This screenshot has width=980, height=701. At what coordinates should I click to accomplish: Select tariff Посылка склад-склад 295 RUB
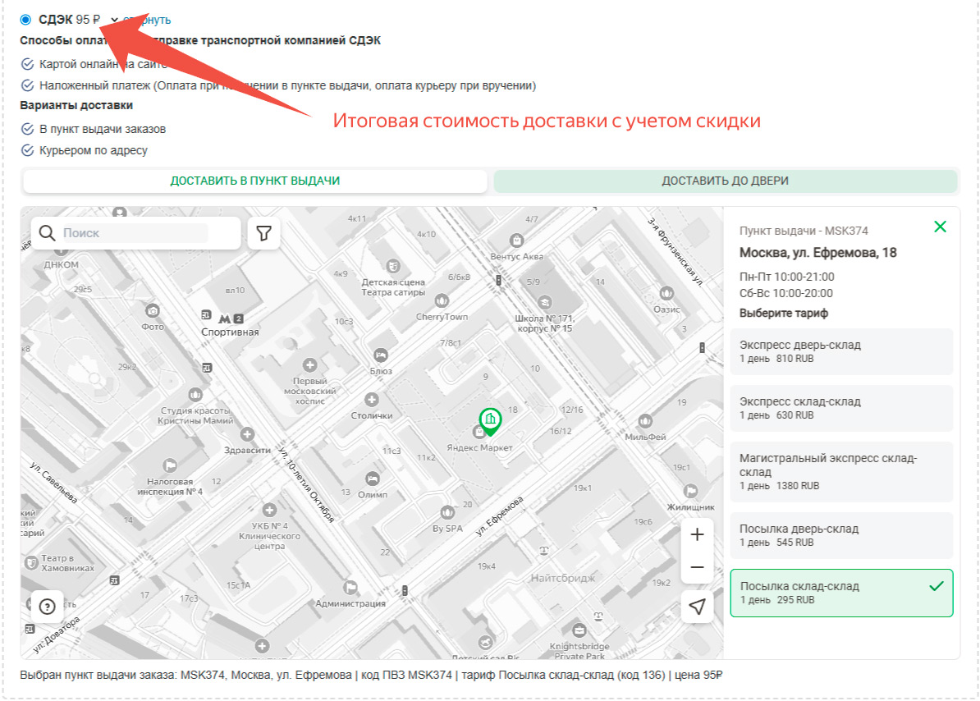tap(841, 593)
